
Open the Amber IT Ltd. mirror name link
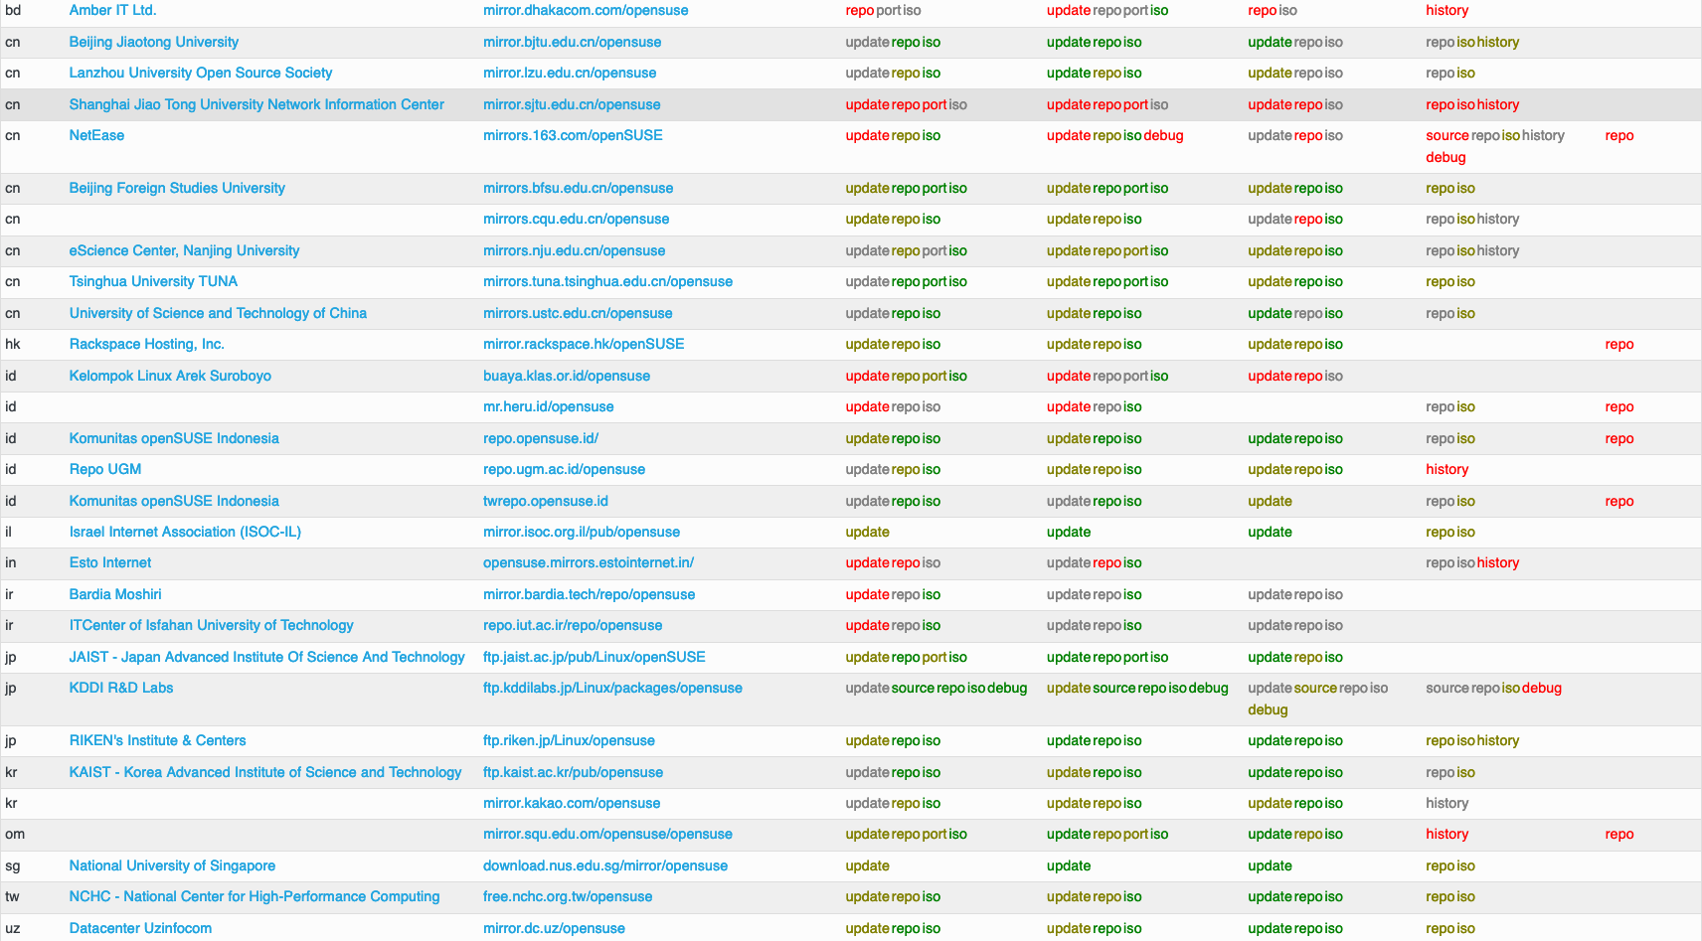click(112, 11)
